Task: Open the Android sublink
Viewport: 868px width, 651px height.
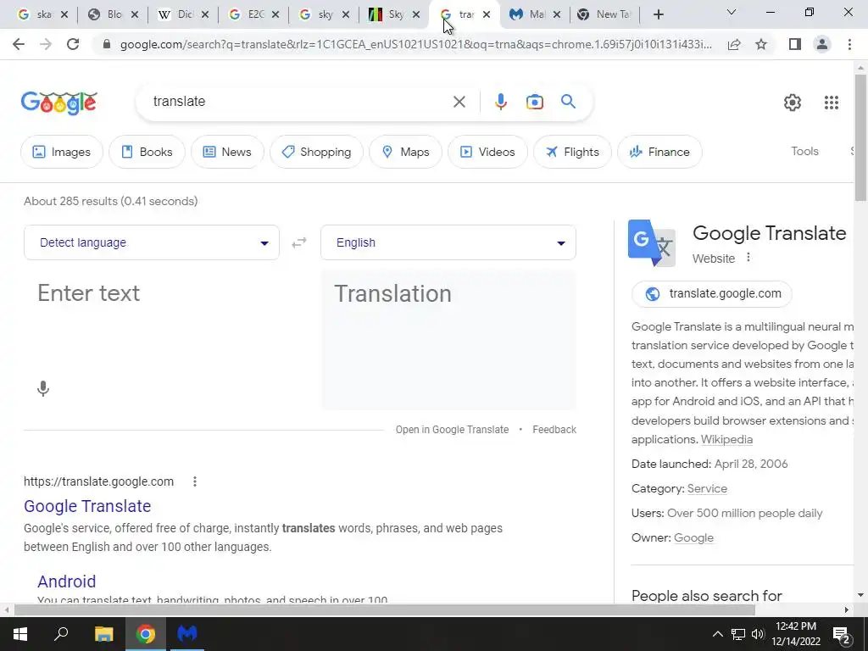Action: click(66, 581)
